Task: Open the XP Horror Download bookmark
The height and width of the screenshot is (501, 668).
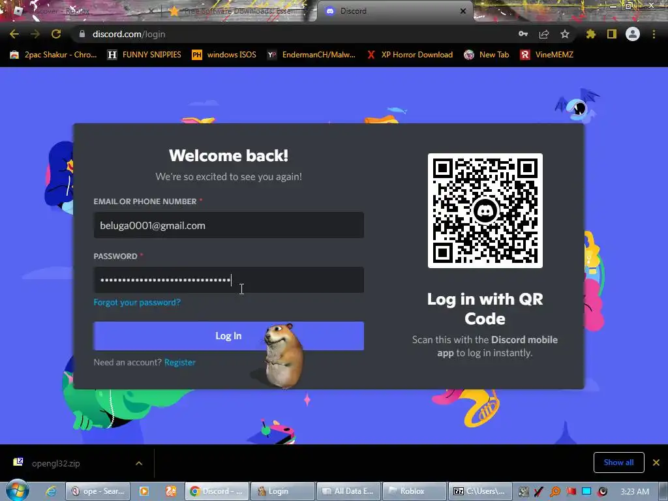Action: click(410, 55)
